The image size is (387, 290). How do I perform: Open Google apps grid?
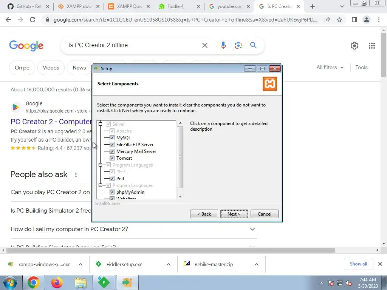(372, 46)
